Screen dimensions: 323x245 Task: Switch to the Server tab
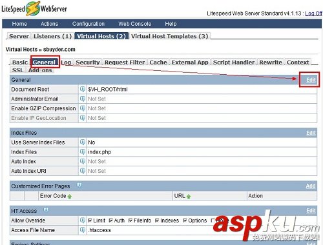(x=19, y=36)
